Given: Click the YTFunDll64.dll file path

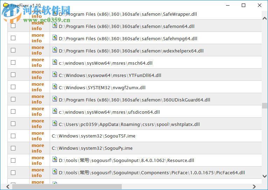Looking at the screenshot, I should (x=110, y=76).
